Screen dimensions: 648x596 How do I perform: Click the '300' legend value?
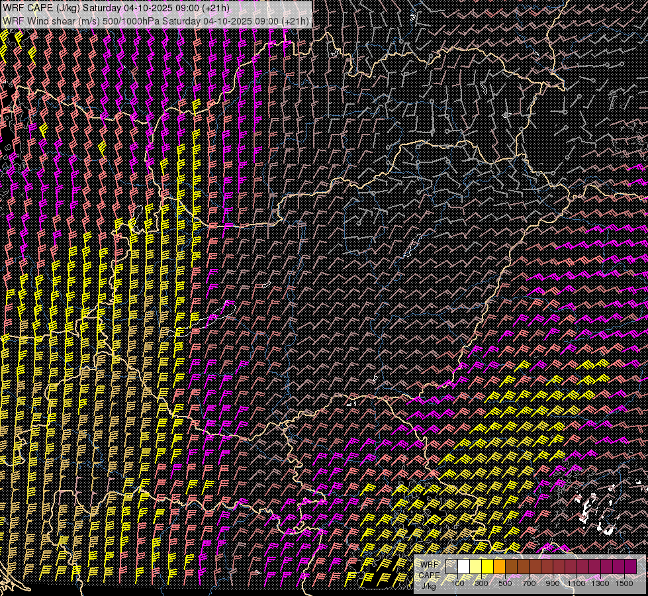(x=481, y=583)
